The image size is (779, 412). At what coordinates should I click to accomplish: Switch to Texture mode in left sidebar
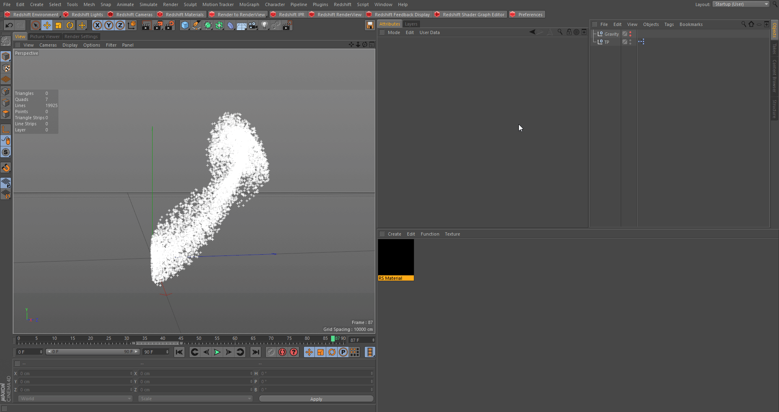[x=6, y=68]
